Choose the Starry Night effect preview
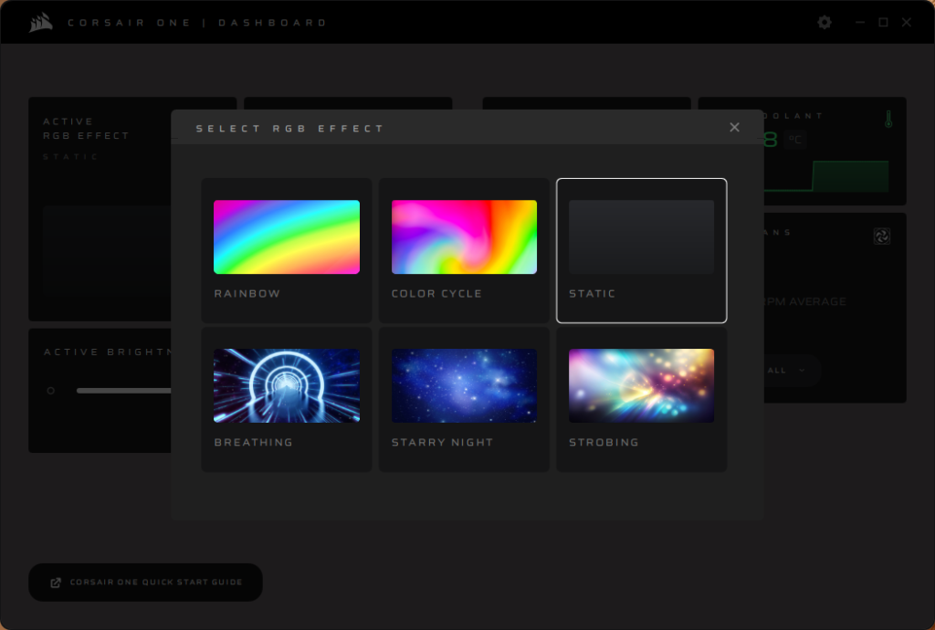935x630 pixels. tap(464, 385)
